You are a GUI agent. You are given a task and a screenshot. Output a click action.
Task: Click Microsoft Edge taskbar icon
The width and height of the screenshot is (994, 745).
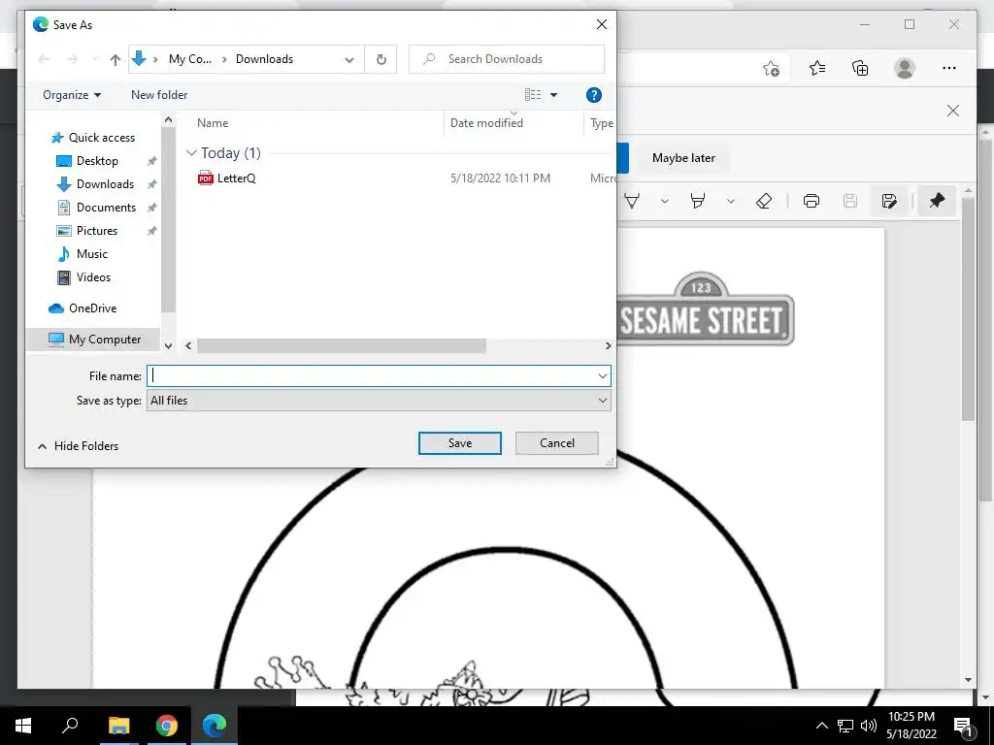click(215, 726)
